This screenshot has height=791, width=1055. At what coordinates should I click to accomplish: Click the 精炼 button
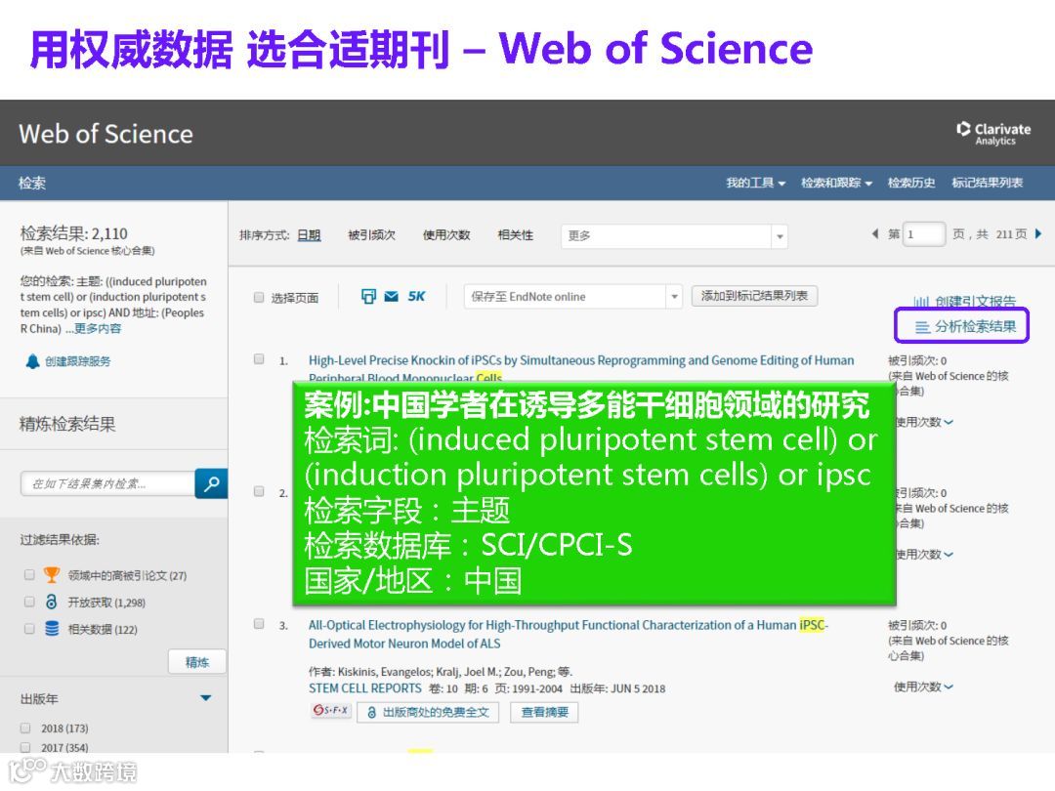[197, 662]
